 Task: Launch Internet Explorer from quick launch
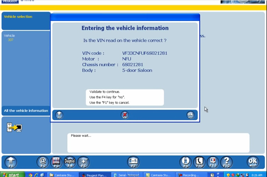point(37,175)
